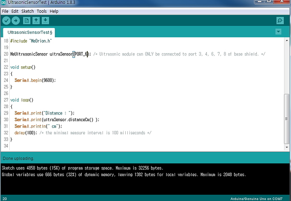Click Serial.println(" cm") line
The height and width of the screenshot is (201, 291).
pyautogui.click(x=38, y=126)
